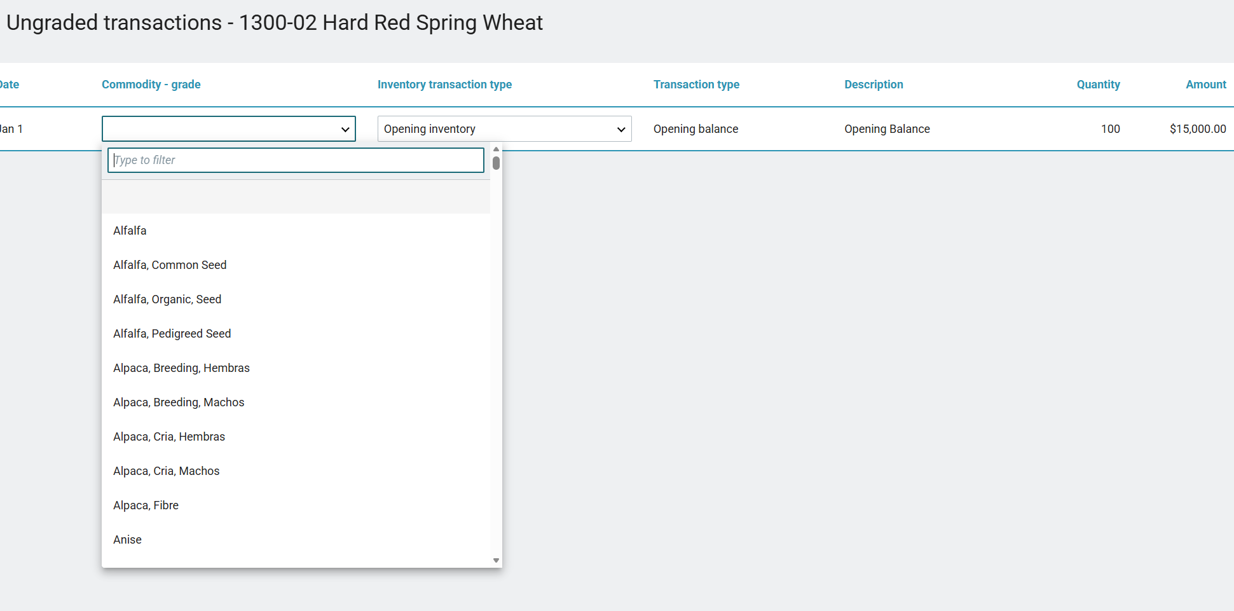
Task: Sort by Quantity column header
Action: 1098,85
